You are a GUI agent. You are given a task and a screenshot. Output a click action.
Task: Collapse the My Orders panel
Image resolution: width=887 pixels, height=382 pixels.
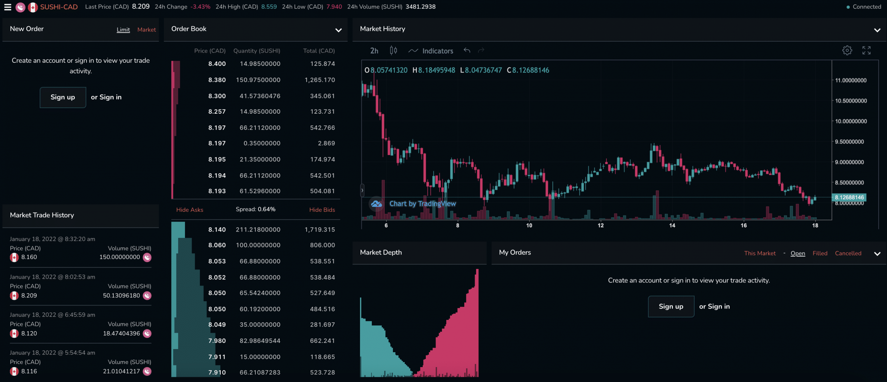877,254
